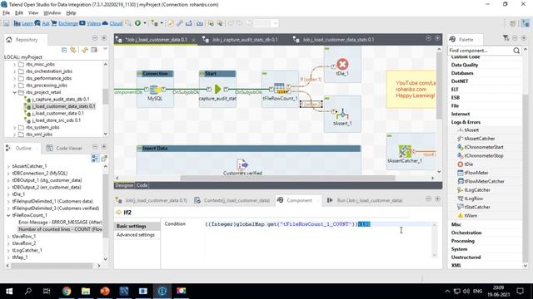
Task: Open File Explorer from the Windows taskbar
Action: point(86,291)
